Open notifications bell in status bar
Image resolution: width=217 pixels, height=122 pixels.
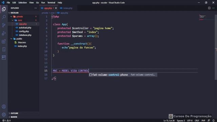214,121
